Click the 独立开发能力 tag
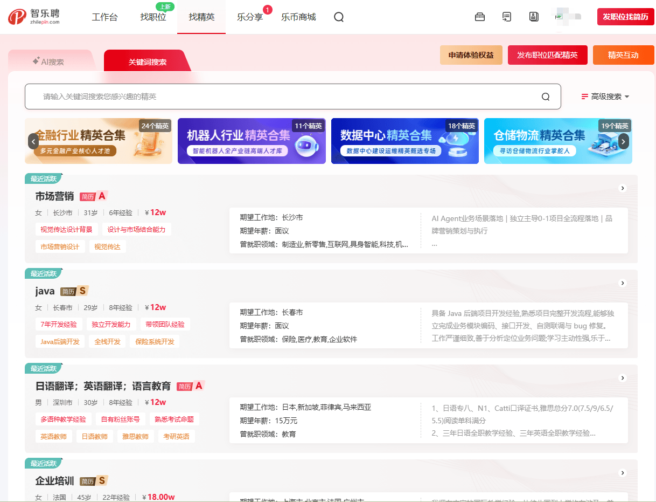This screenshot has height=502, width=656. point(111,325)
